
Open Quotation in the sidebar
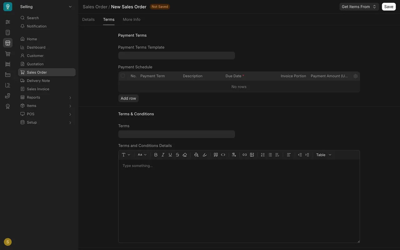click(47, 64)
